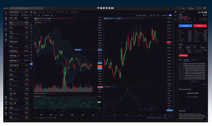Select the RL watchlist row
This screenshot has height=126, width=212.
coord(19,85)
